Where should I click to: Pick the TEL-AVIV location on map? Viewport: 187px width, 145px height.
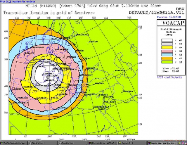(x=110, y=102)
